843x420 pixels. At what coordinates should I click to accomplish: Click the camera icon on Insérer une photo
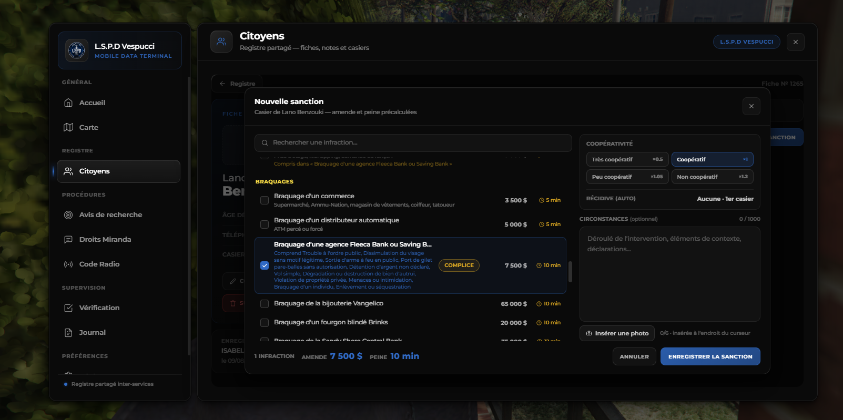tap(589, 333)
